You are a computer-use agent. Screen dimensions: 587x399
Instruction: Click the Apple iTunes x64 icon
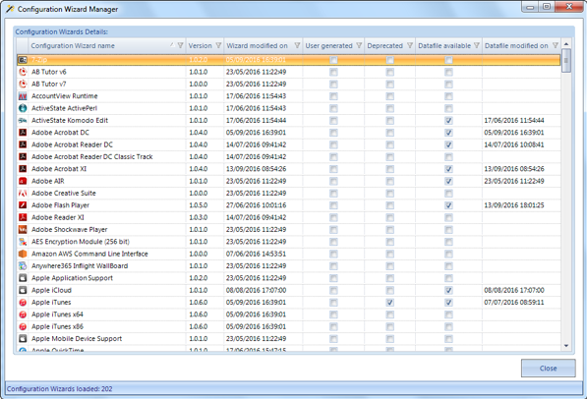(x=23, y=314)
